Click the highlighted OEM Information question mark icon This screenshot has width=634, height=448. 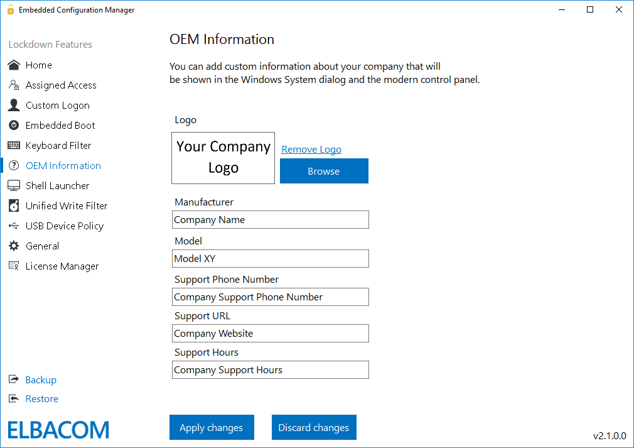(13, 165)
